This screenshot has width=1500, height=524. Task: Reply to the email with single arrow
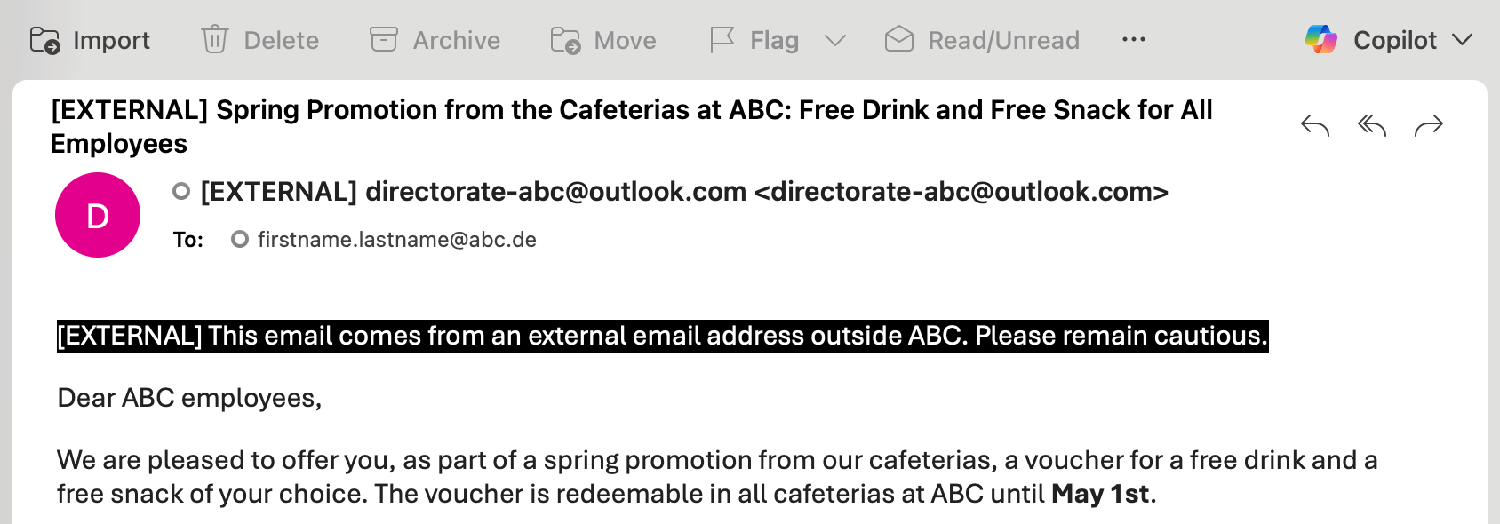tap(1315, 126)
